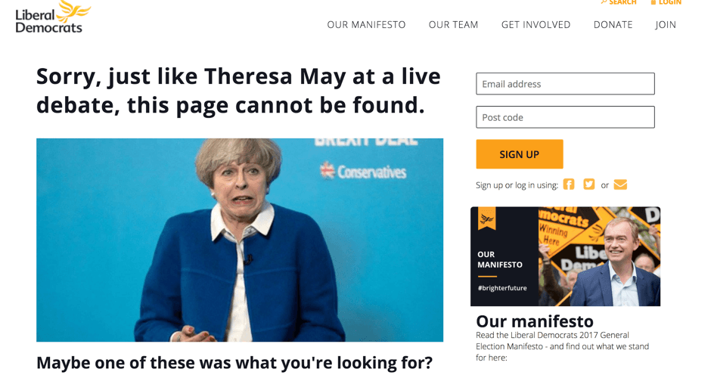Viewport: 711px width, 375px height.
Task: Click the orange Sign Up button
Action: (520, 154)
